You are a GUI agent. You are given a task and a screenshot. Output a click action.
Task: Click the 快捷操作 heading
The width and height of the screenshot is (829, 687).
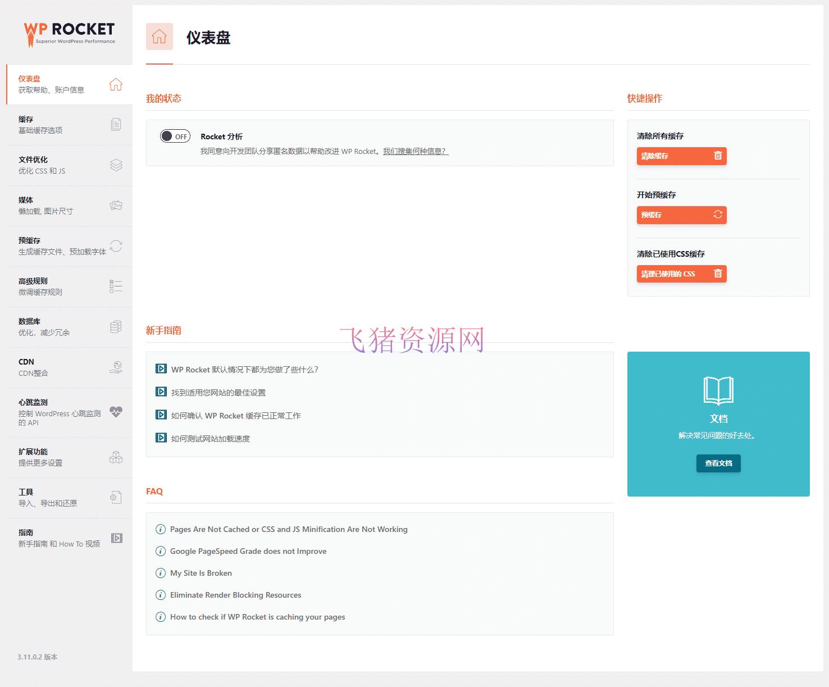(645, 98)
